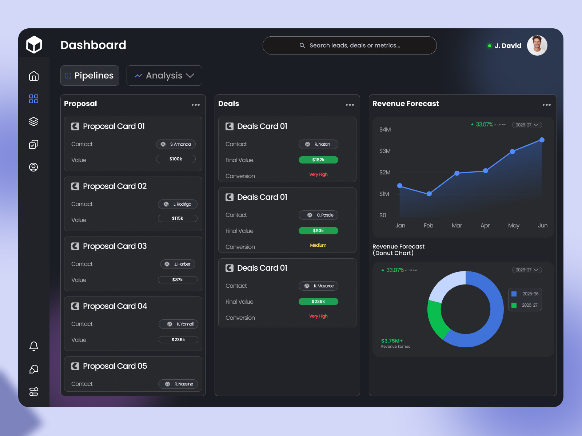Click "Very High" on the R.Natan deals card
Screen dimensions: 582x436
pyautogui.click(x=318, y=174)
